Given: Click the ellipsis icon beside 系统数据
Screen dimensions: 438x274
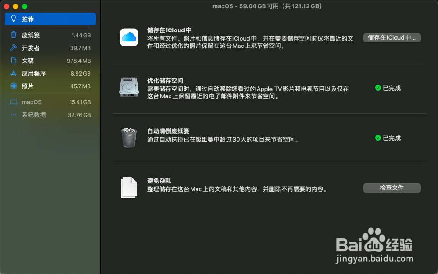Looking at the screenshot, I should click(x=13, y=115).
